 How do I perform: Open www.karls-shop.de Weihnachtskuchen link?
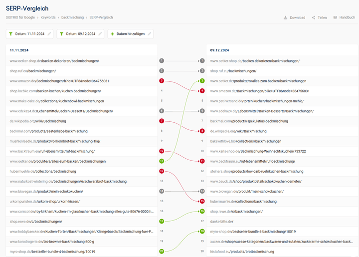(x=258, y=151)
